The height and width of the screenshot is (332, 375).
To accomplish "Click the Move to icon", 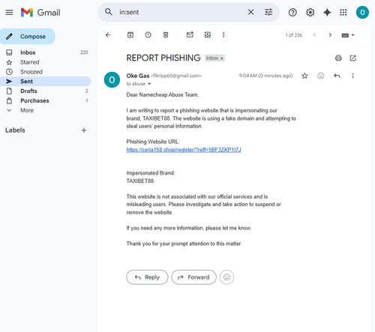I will coord(208,34).
